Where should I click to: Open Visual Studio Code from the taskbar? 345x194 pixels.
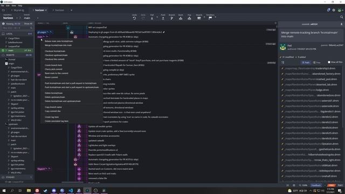[71, 190]
